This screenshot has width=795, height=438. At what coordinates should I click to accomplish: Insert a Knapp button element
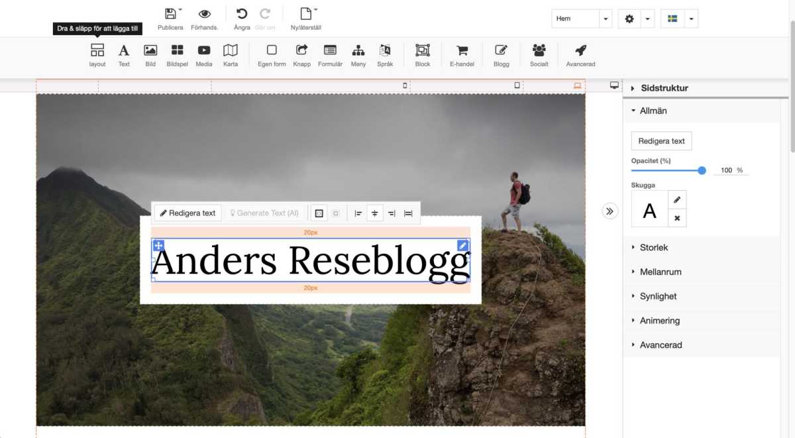[x=301, y=55]
